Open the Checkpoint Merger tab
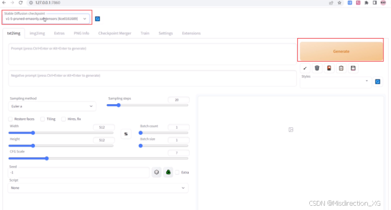 (115, 33)
